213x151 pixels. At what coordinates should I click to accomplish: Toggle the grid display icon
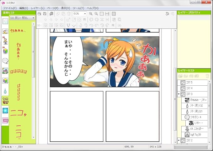click(114, 14)
